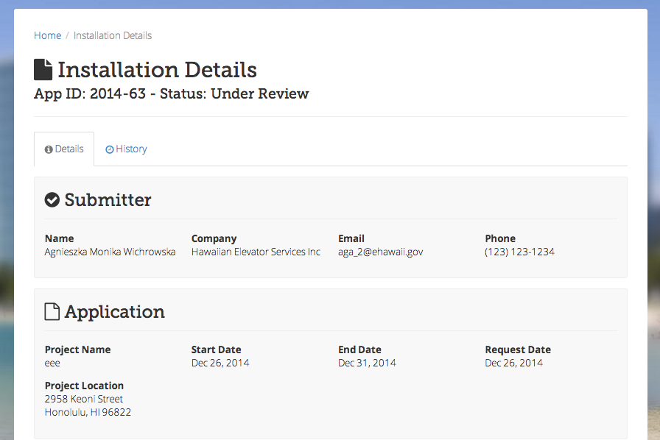Switch to the History tab

(126, 149)
